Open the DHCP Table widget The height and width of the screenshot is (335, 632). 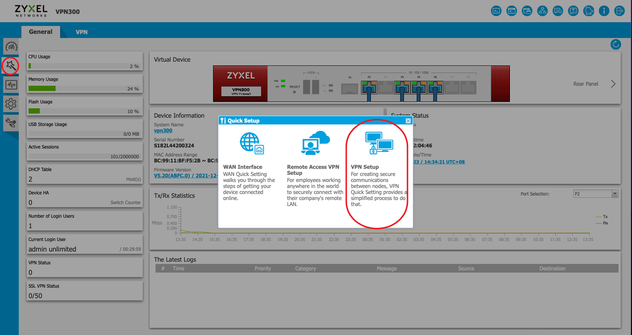point(85,174)
